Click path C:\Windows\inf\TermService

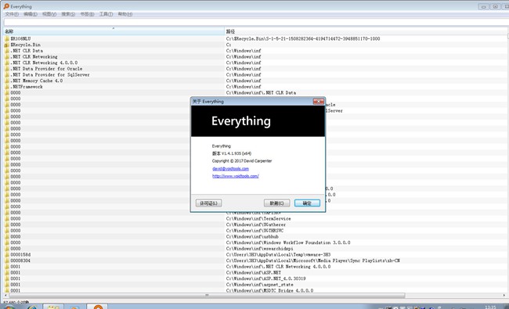258,218
